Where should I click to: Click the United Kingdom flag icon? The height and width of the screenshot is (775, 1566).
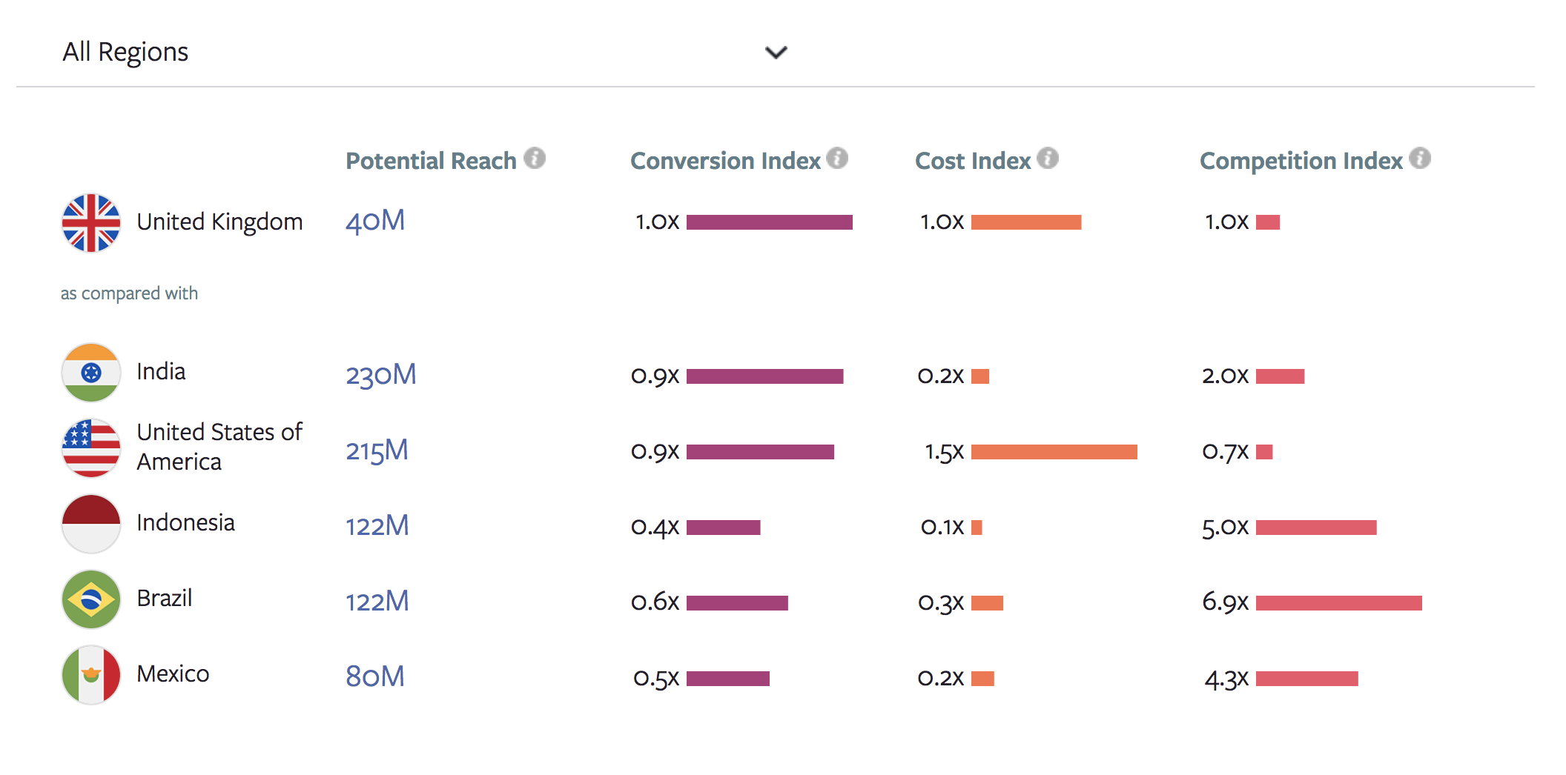91,223
